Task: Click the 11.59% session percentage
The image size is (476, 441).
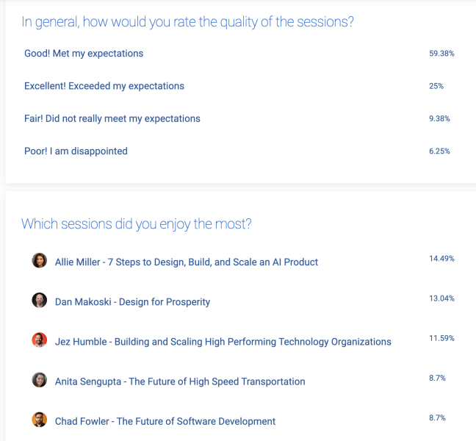Action: point(441,338)
